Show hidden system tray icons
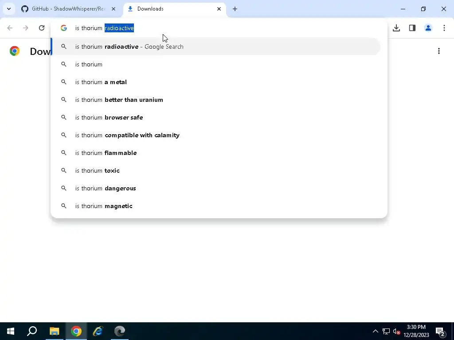 click(x=375, y=331)
